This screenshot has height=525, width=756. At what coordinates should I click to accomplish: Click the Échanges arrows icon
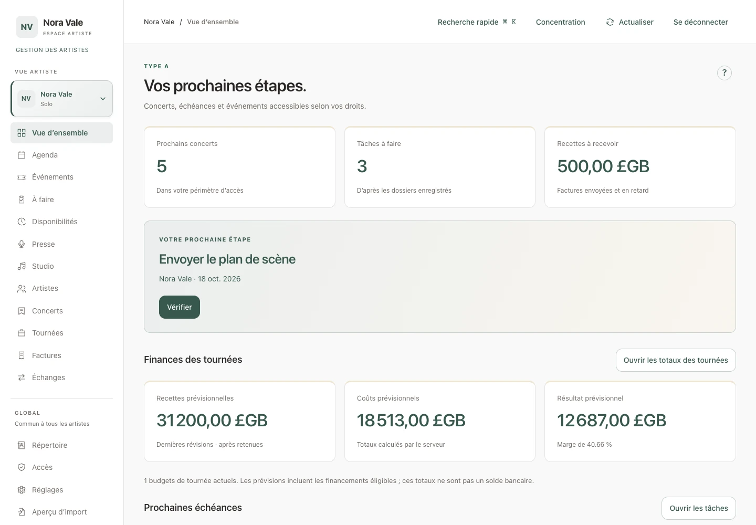point(22,377)
